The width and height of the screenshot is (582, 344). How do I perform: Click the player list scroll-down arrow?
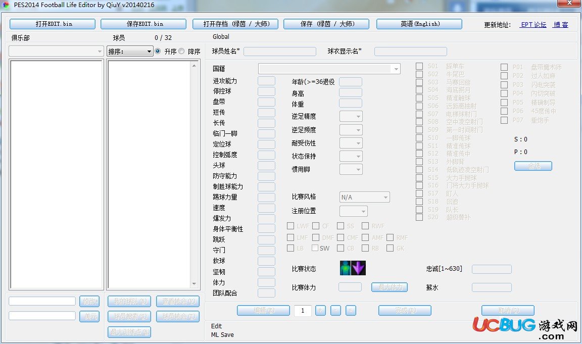coord(194,284)
